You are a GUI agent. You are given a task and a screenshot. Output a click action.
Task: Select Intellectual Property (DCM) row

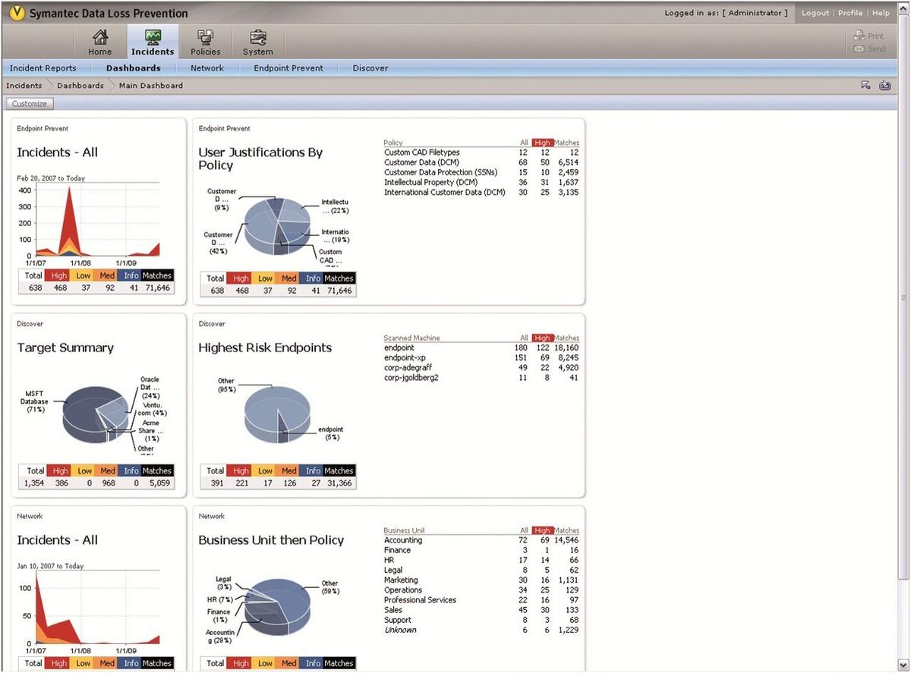pyautogui.click(x=481, y=182)
